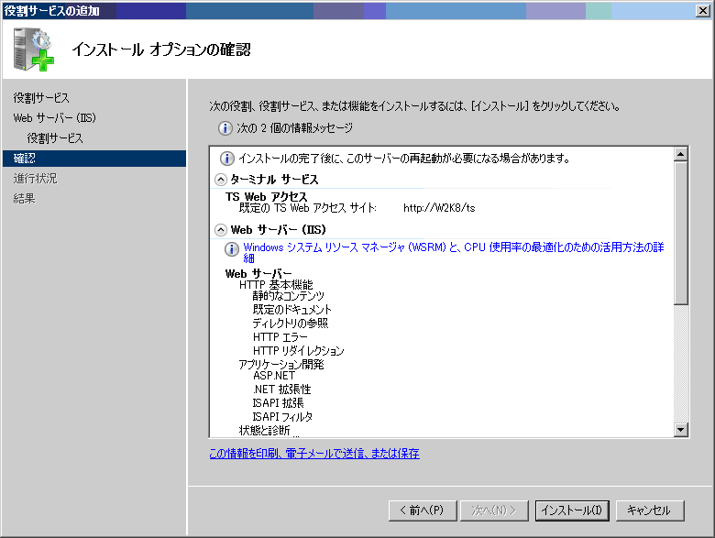Select the 結果 step in sidebar
This screenshot has height=538, width=715.
[24, 198]
